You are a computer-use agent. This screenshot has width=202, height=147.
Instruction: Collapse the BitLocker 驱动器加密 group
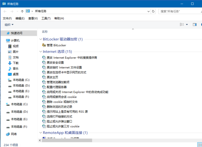point(41,39)
